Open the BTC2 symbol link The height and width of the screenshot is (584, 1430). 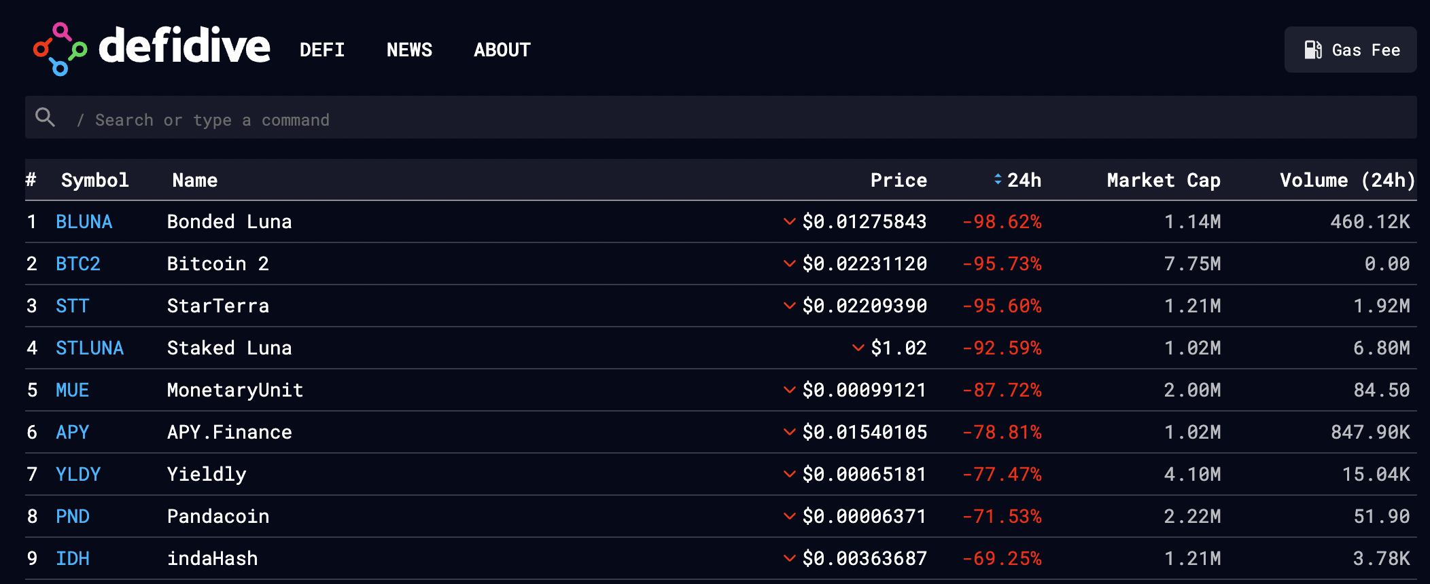pyautogui.click(x=78, y=263)
